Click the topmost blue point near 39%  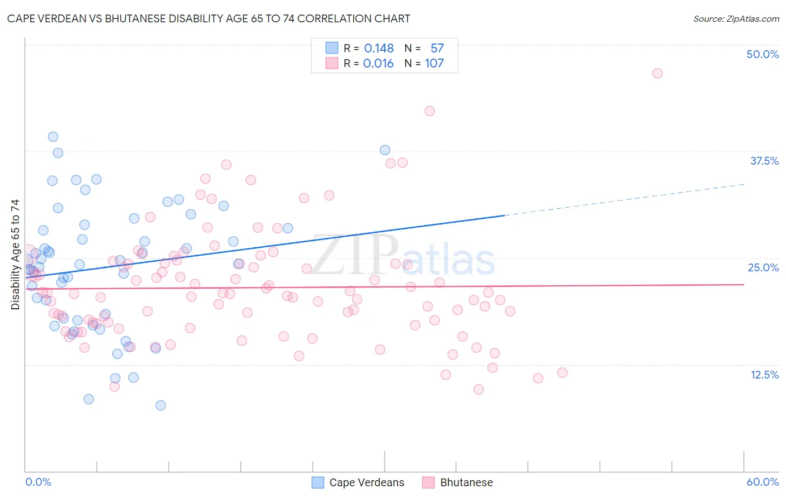pyautogui.click(x=53, y=137)
